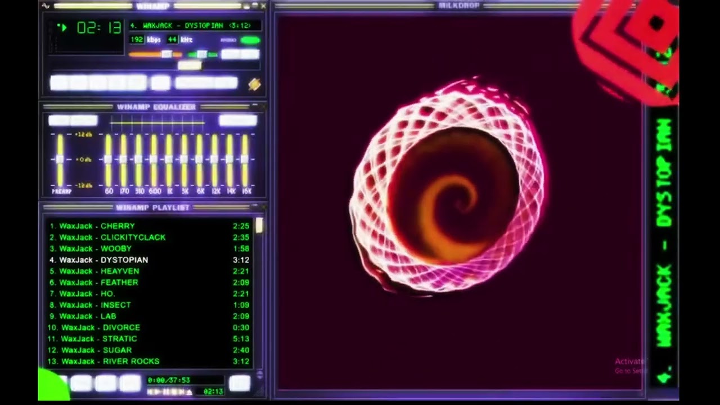
Task: Open the playlist Remove menu button
Action: (x=82, y=383)
